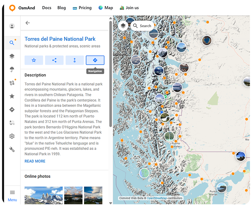Expand description with READ MORE
This screenshot has width=252, height=207.
point(35,161)
